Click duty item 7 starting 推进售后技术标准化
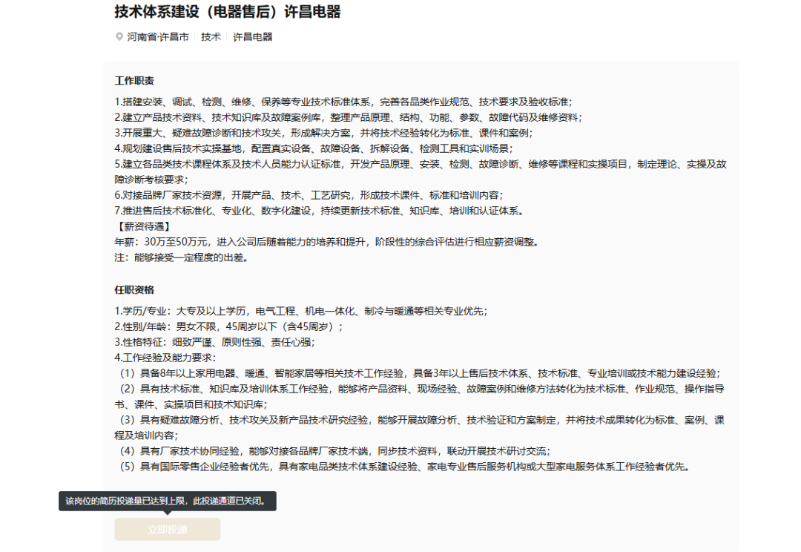This screenshot has width=801, height=552. [319, 211]
